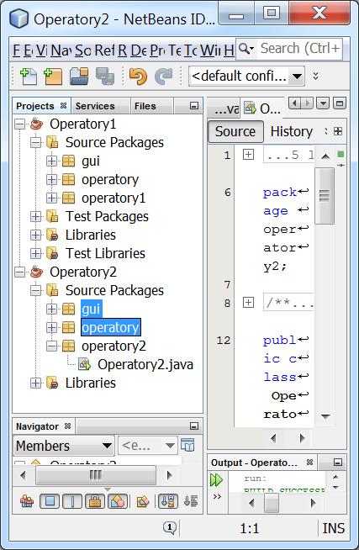Collapse the operatory2 package node
This screenshot has height=550, width=359.
[51, 346]
